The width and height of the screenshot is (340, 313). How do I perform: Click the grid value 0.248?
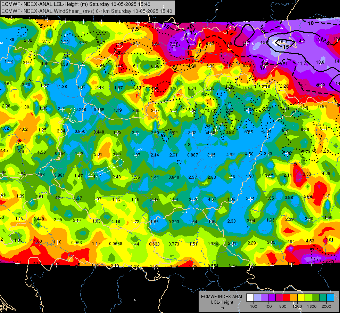coord(81,110)
